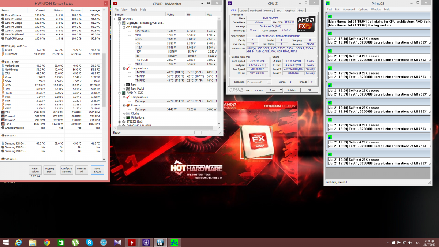Open the Help menu in HWMonitor
This screenshot has height=247, width=439.
click(143, 10)
